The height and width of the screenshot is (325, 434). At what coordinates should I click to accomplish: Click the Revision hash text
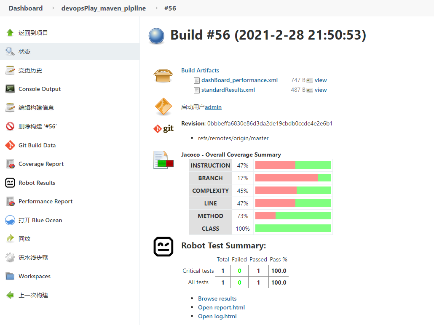coord(270,123)
